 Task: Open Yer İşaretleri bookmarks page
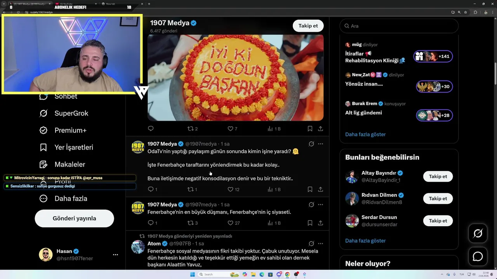66,147
